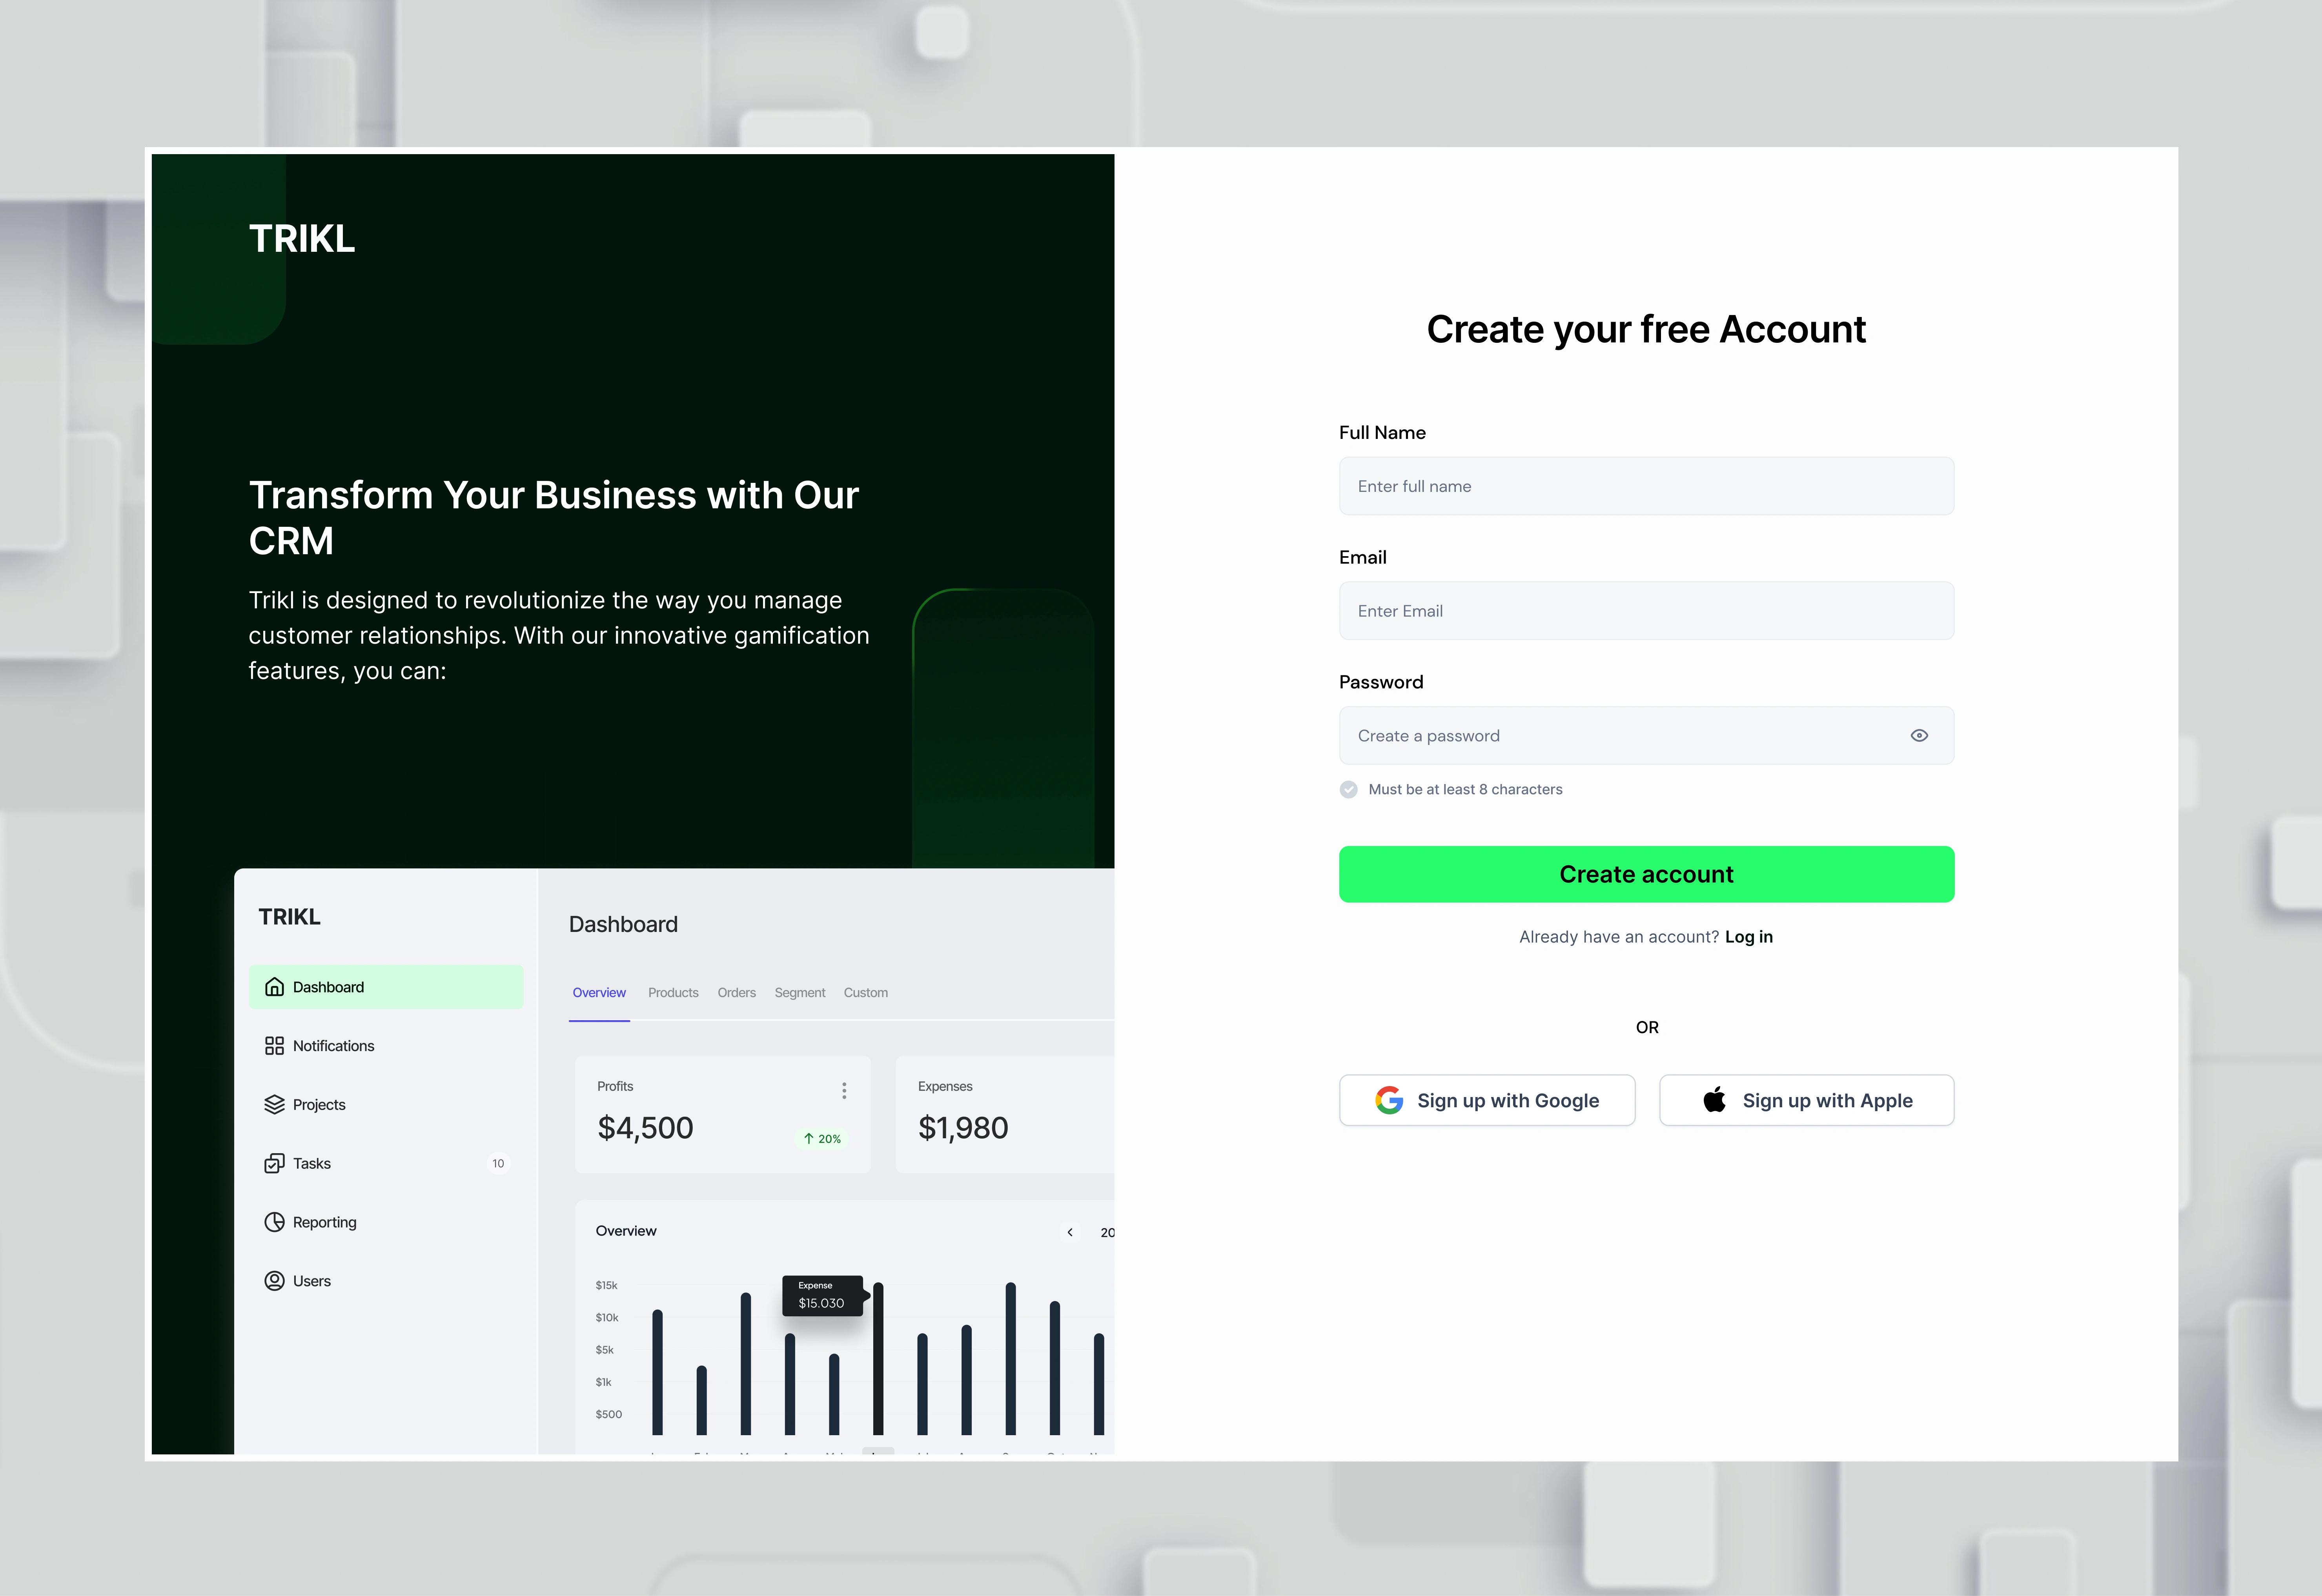Image resolution: width=2322 pixels, height=1596 pixels.
Task: Click the previous chevron in Overview chart
Action: [1070, 1232]
